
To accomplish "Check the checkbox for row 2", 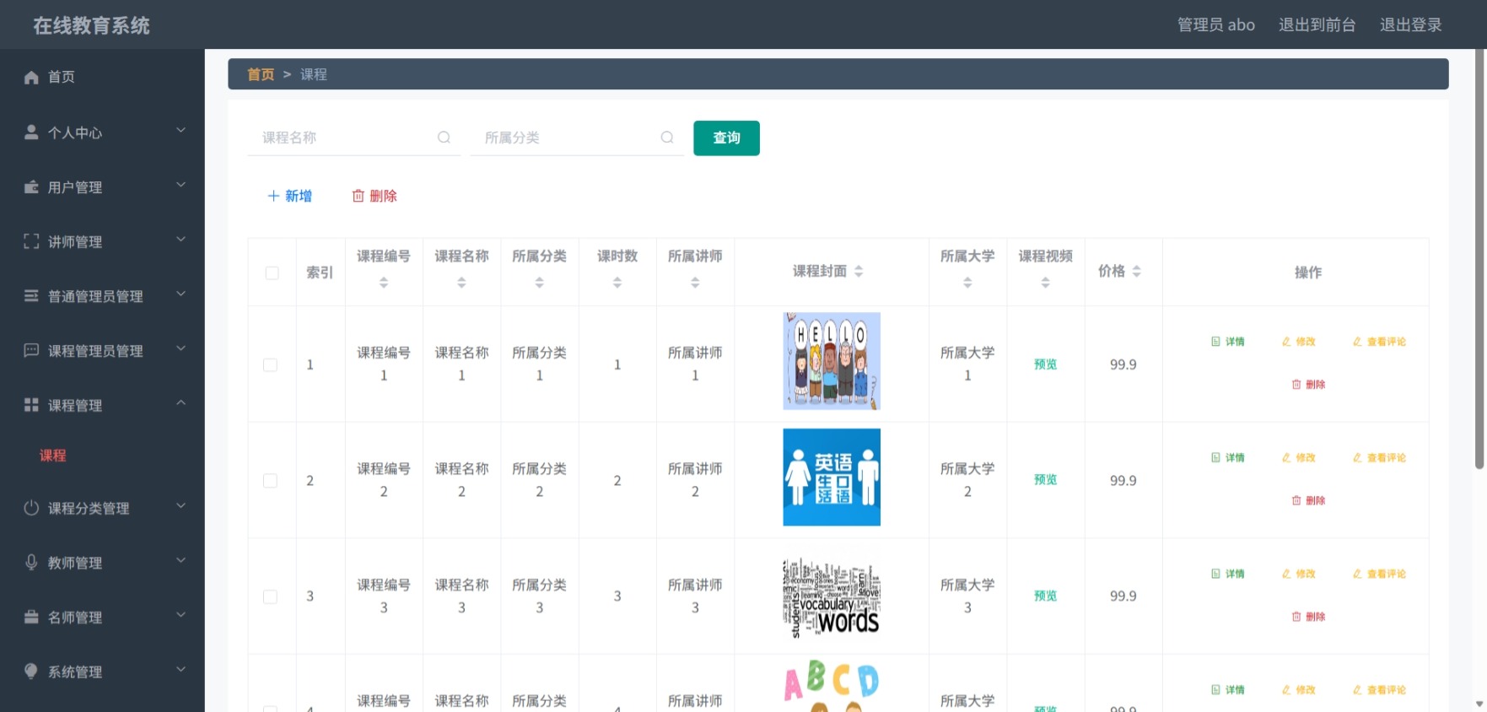I will pyautogui.click(x=270, y=481).
